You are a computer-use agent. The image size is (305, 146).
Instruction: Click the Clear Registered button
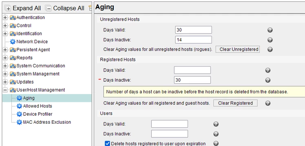235,103
